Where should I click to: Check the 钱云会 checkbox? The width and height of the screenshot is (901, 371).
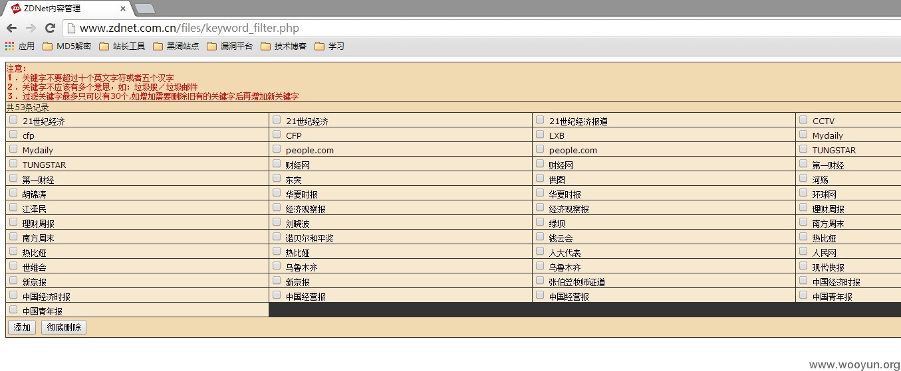(x=540, y=237)
